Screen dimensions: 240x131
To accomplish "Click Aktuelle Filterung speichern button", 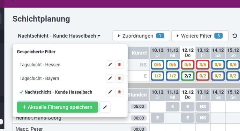I will coord(58,107).
